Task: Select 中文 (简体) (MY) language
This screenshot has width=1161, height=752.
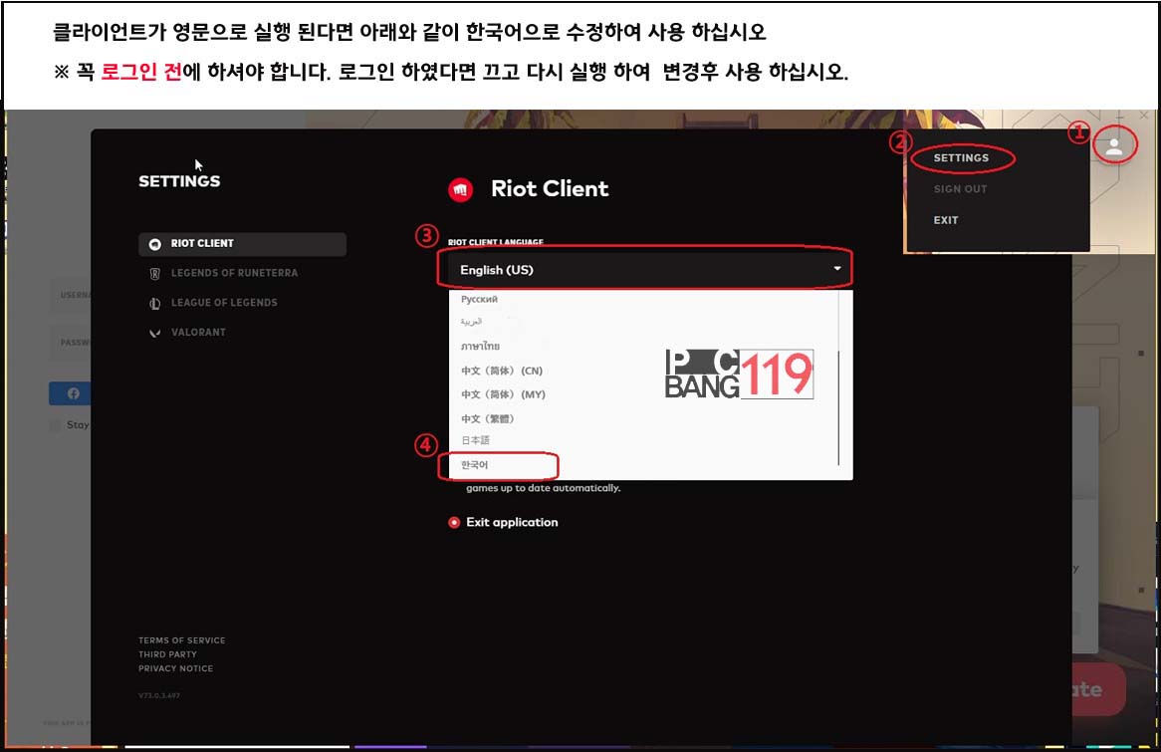Action: click(503, 394)
